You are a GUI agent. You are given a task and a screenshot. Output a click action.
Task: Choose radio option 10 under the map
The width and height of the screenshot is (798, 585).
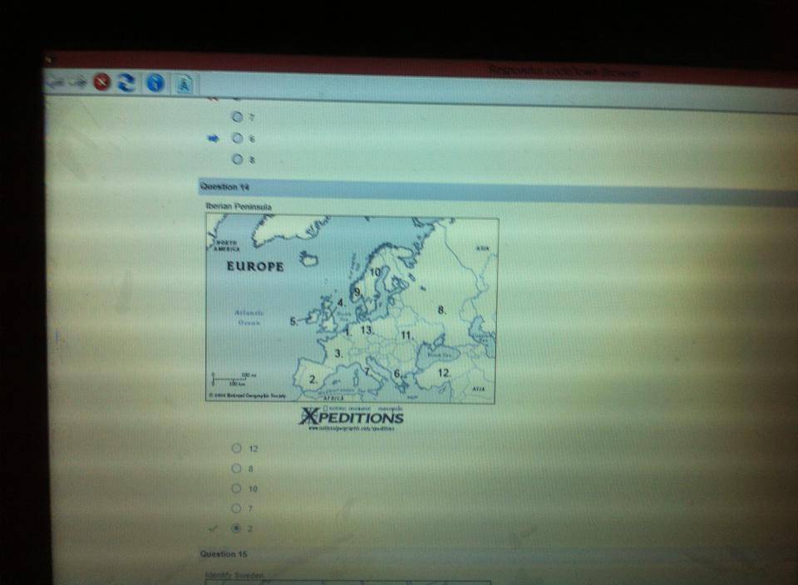point(237,489)
